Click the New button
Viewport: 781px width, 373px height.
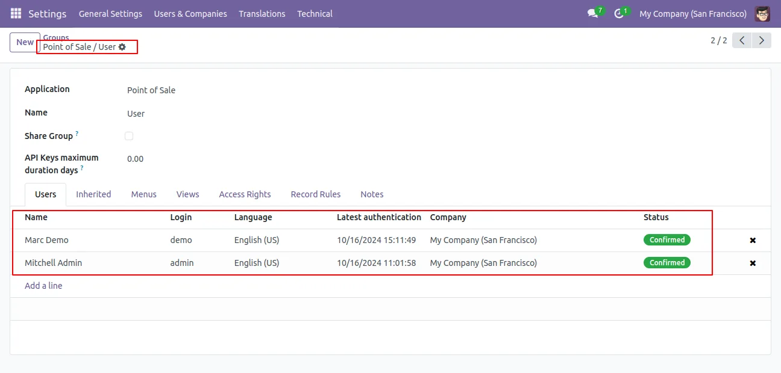(x=25, y=42)
